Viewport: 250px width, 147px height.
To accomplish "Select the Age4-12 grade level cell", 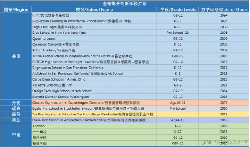I will (178, 120).
